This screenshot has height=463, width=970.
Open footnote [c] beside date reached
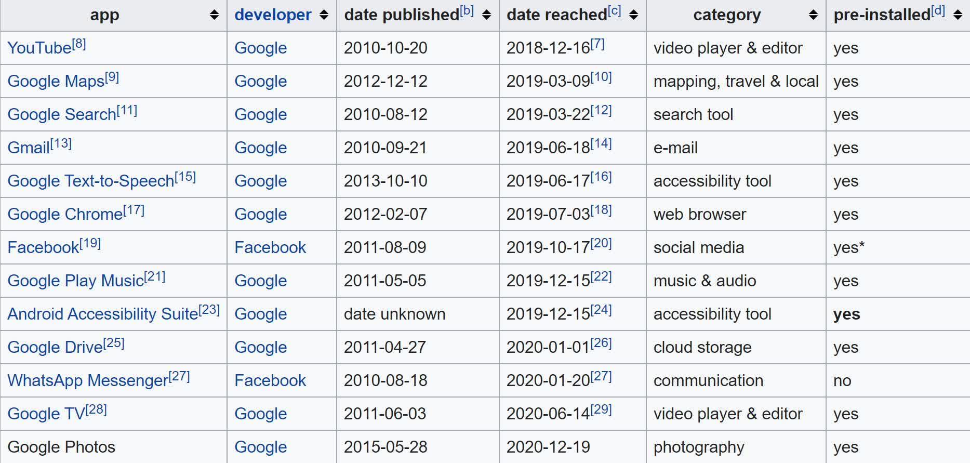point(614,11)
